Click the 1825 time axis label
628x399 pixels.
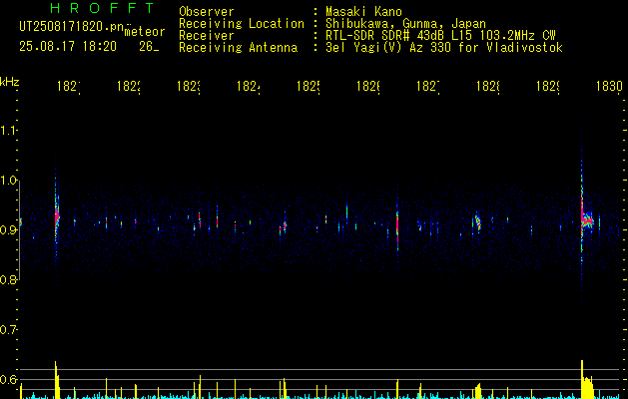coord(309,86)
